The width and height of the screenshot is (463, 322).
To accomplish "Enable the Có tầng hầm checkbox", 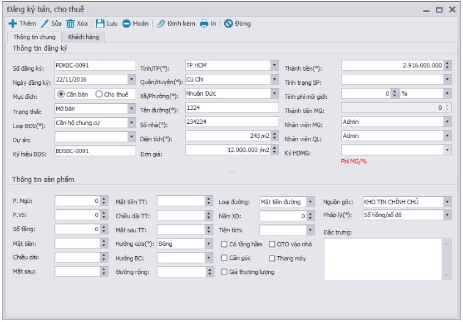I will tap(224, 245).
